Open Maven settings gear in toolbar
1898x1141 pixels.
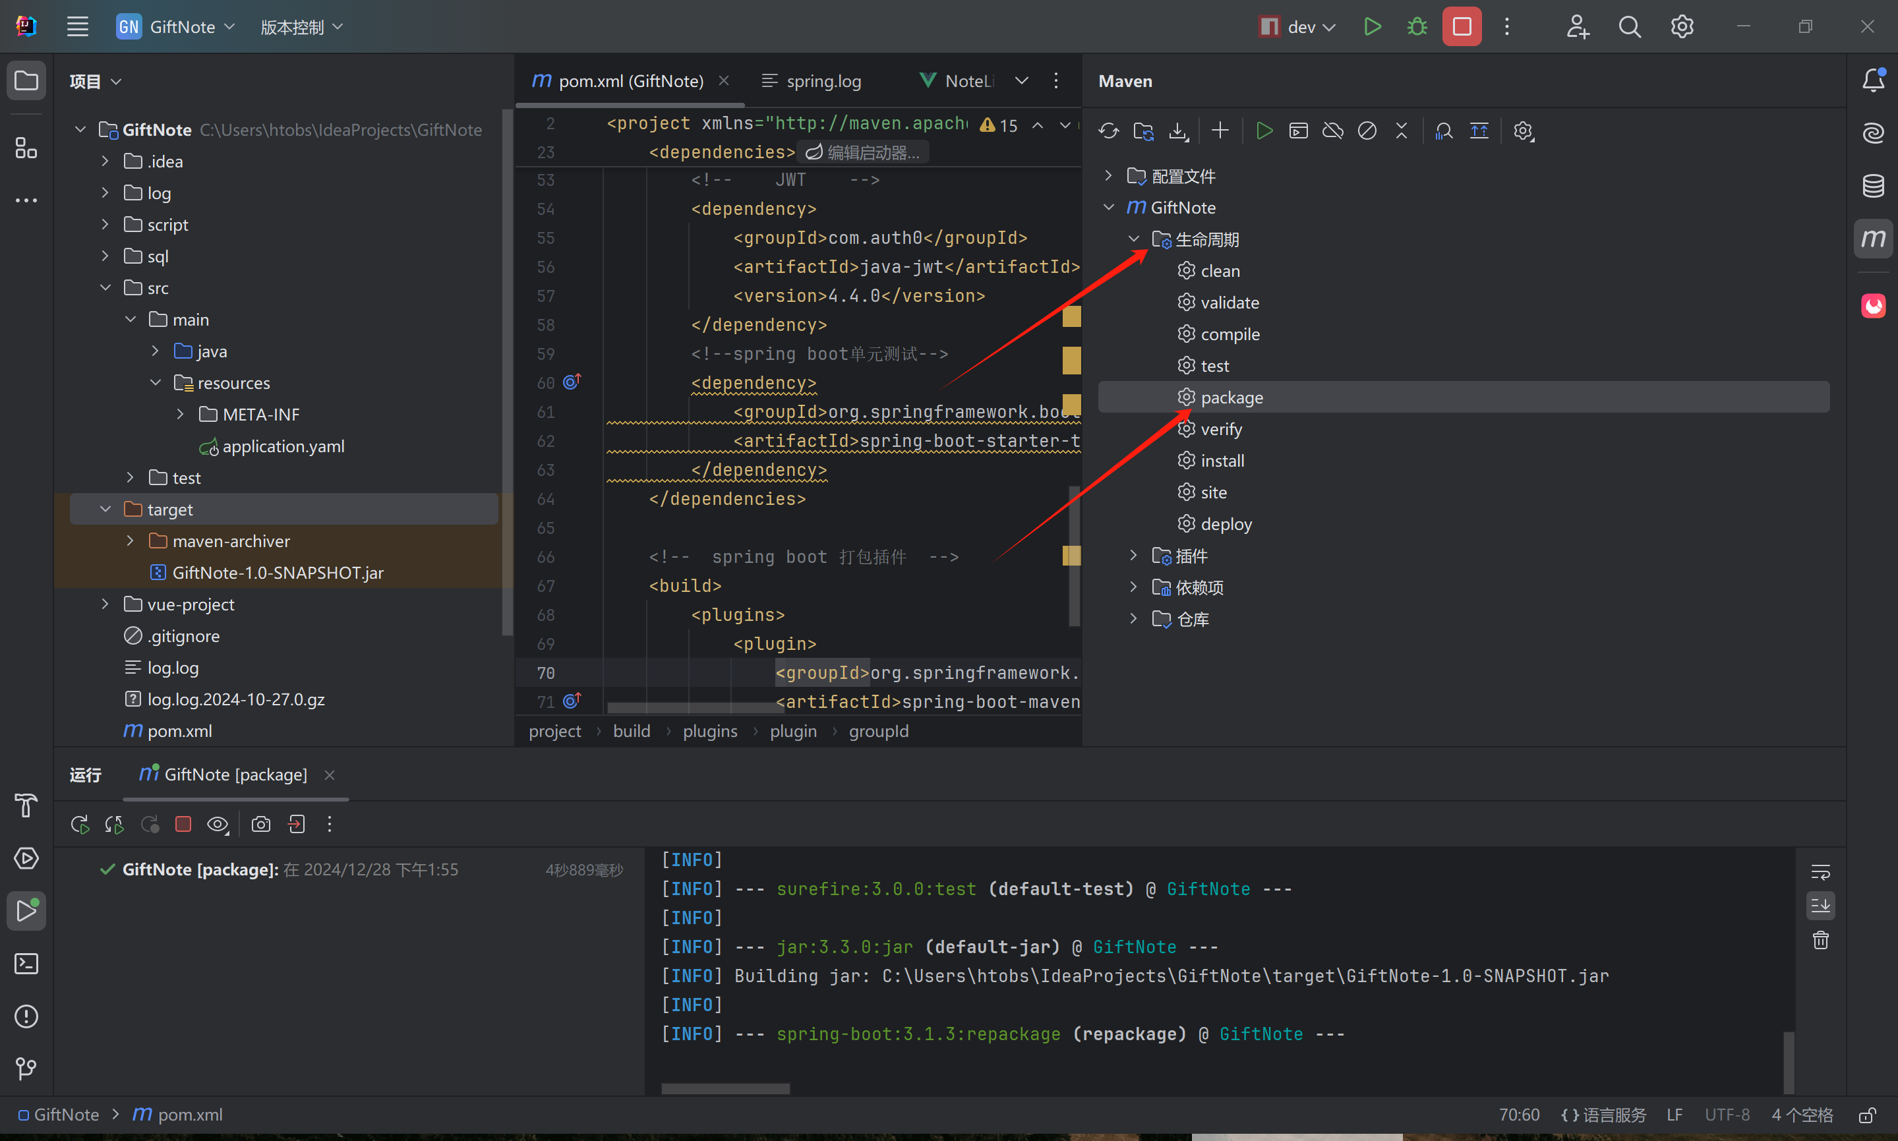pyautogui.click(x=1524, y=131)
